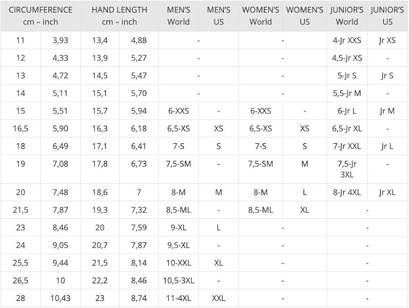
Task: Click the WOMEN'S US column header
Action: click(305, 16)
